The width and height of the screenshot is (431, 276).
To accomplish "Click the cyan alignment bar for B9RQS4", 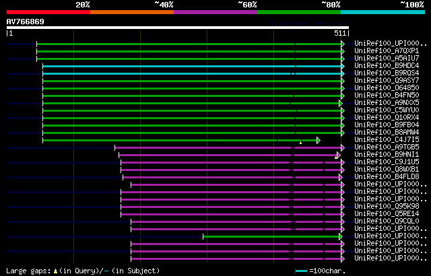I will 192,73.
